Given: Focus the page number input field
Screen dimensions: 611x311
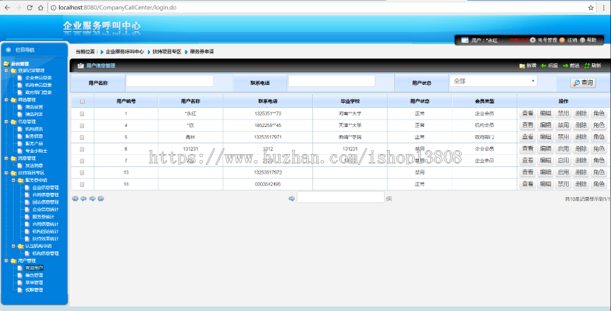Looking at the screenshot, I should (341, 197).
